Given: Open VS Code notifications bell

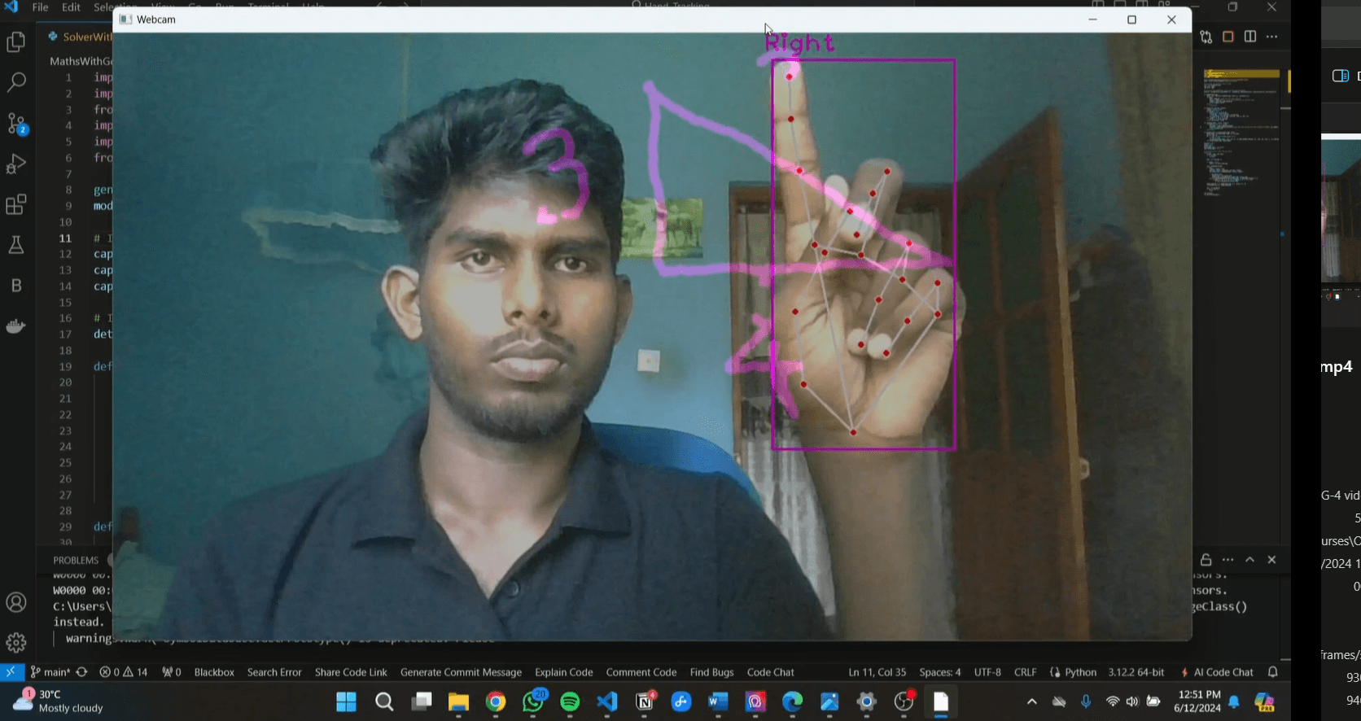Looking at the screenshot, I should coord(1273,672).
